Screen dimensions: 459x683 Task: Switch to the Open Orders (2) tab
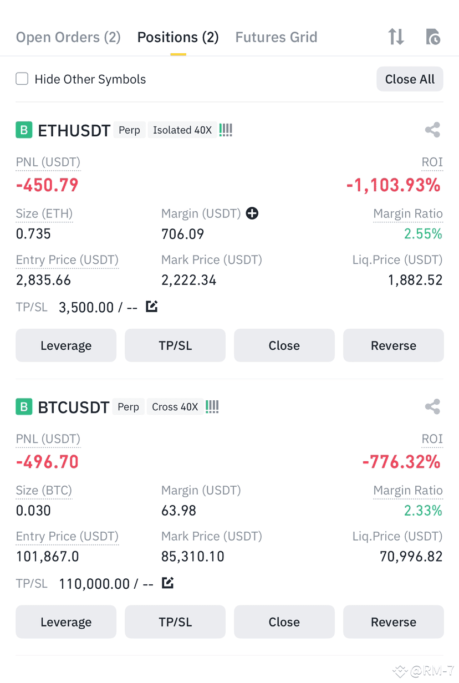tap(68, 37)
